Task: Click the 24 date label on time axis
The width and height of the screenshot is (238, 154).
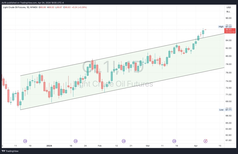Action: [85, 146]
